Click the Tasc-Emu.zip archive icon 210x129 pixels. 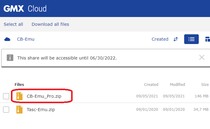(19, 110)
